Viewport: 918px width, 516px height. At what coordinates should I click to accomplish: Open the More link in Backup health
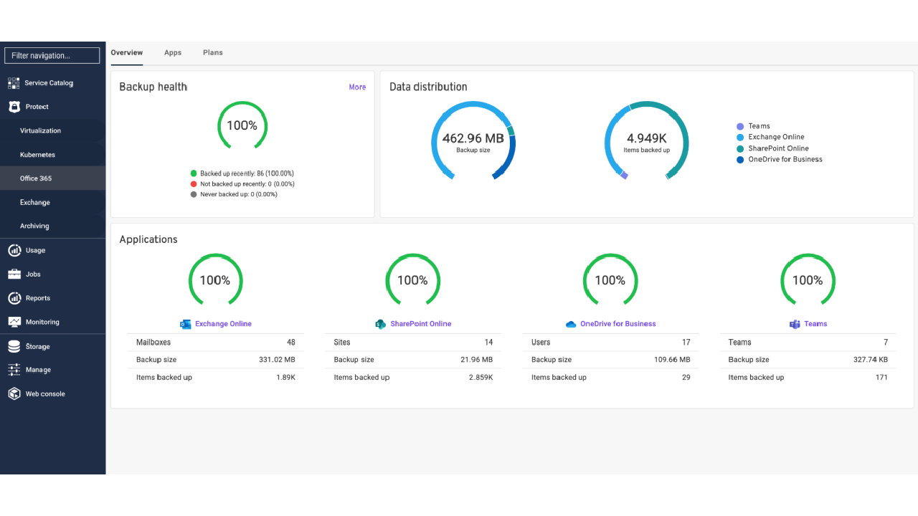pos(357,87)
